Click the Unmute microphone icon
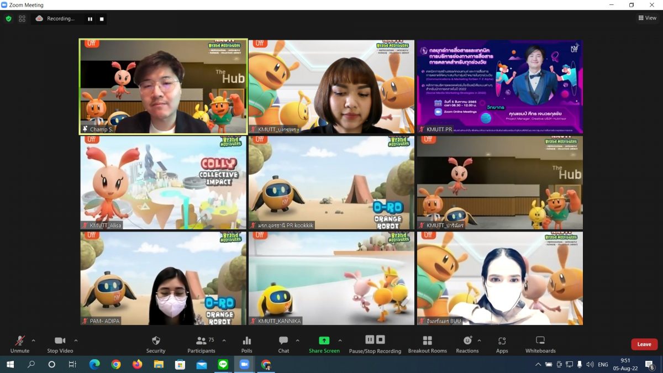 pyautogui.click(x=20, y=340)
